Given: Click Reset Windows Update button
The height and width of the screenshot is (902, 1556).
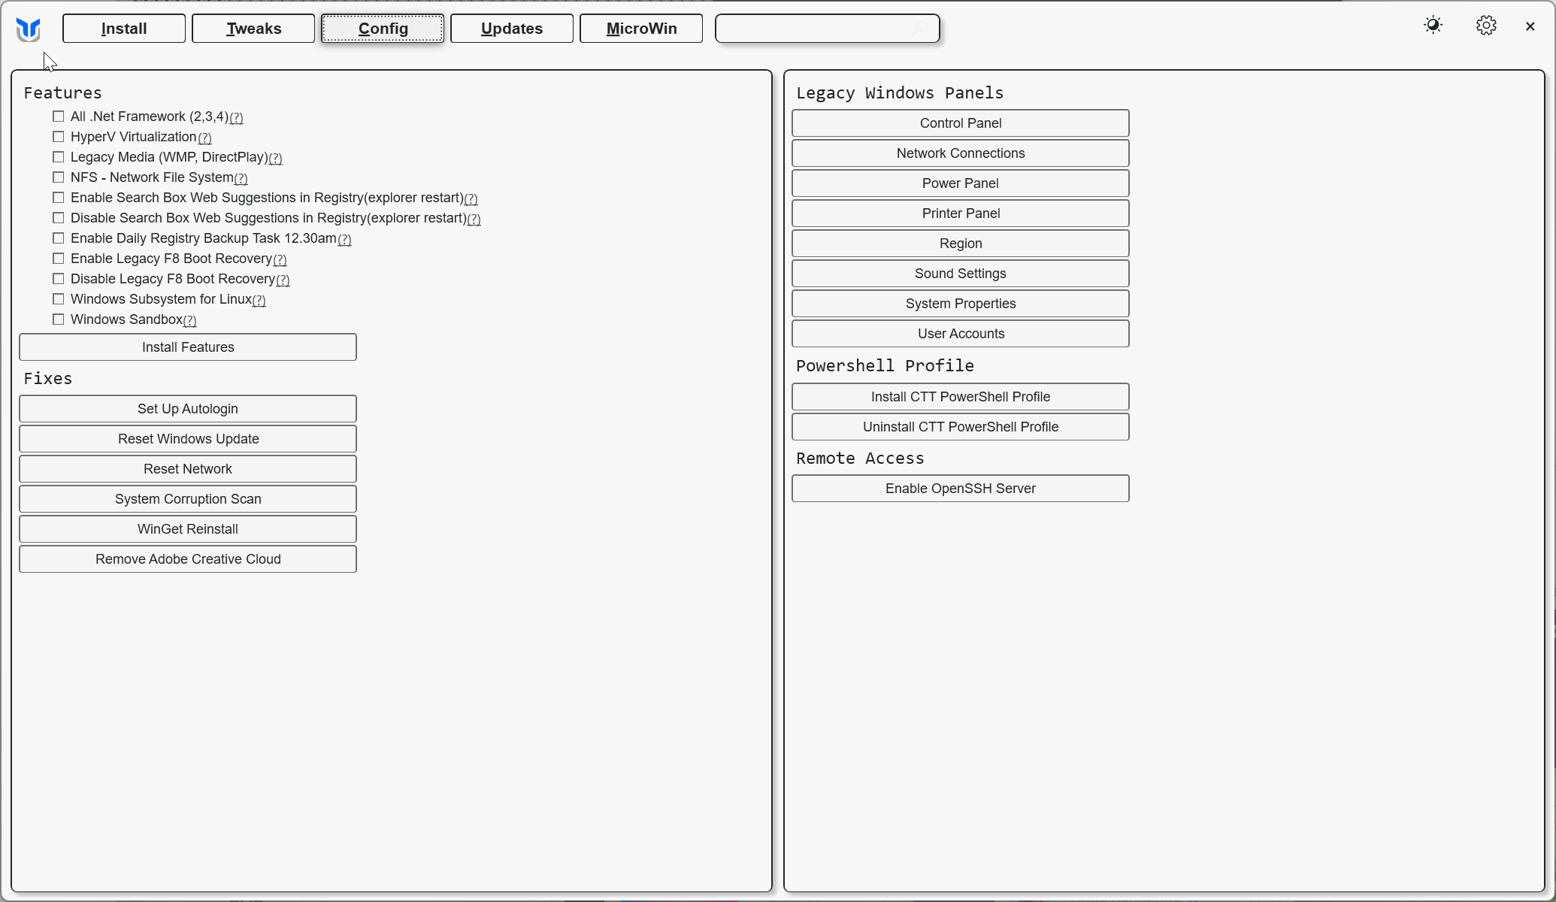Looking at the screenshot, I should pos(188,439).
